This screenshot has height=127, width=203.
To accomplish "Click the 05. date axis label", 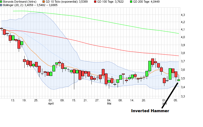I will [x=176, y=101].
